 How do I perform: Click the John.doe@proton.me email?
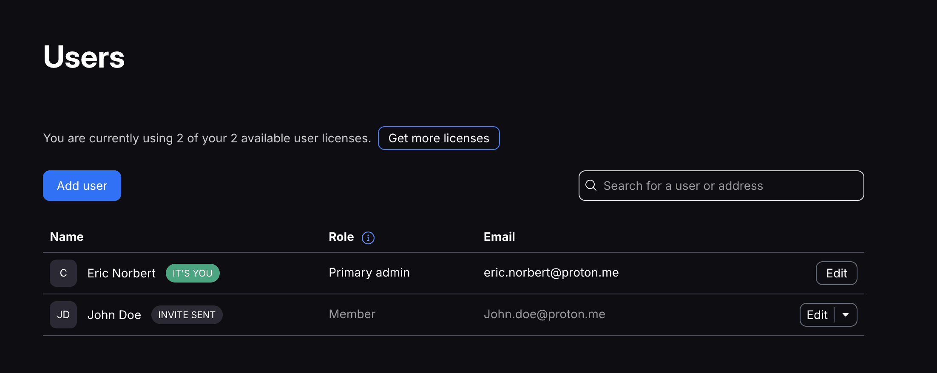(x=544, y=314)
